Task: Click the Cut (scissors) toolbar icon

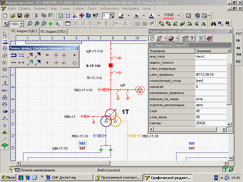Action: click(36, 16)
